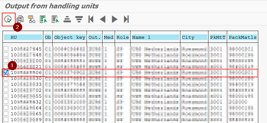Select the PkMtT column header
Image resolution: width=267 pixels, height=123 pixels.
pyautogui.click(x=217, y=37)
